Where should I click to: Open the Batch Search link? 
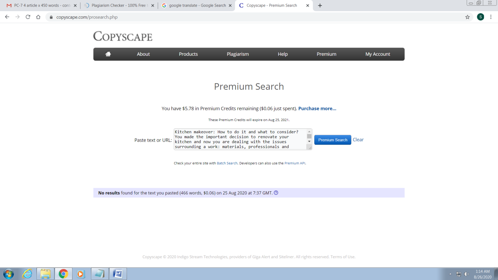pos(227,163)
